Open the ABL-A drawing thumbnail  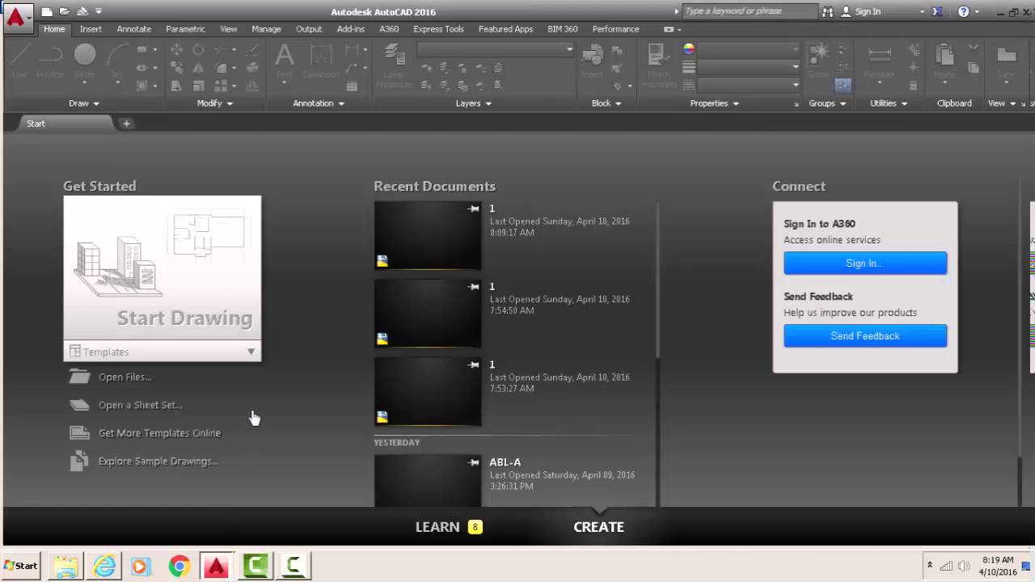(x=428, y=480)
